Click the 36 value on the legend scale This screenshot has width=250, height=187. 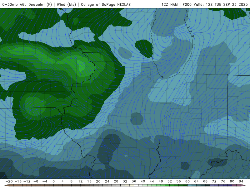[x=134, y=181]
